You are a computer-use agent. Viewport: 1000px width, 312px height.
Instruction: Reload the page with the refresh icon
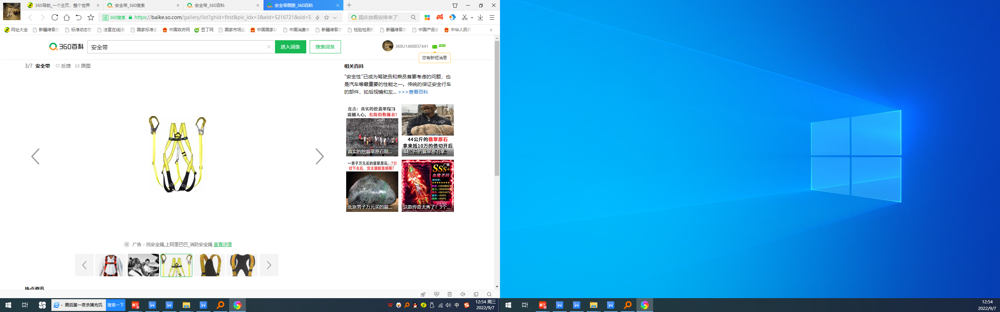pyautogui.click(x=55, y=17)
